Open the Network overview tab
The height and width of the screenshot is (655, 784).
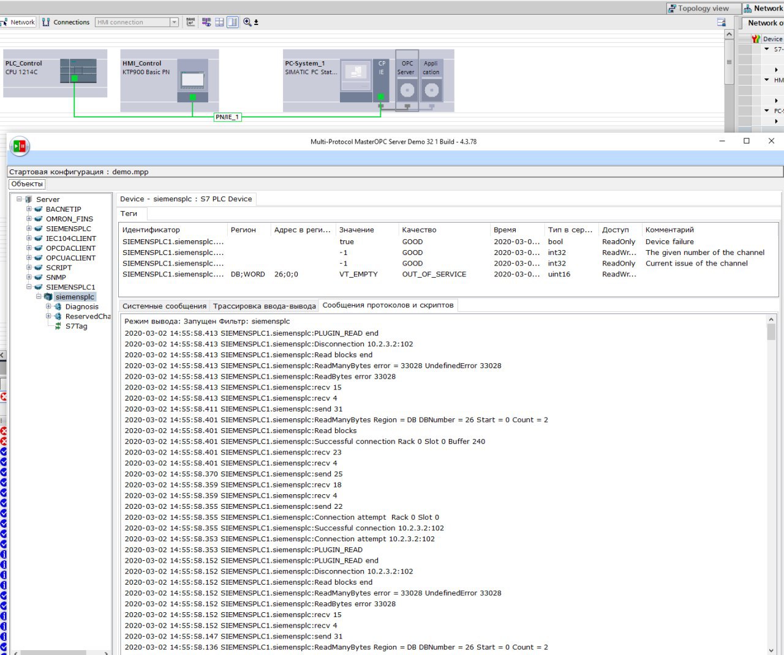pyautogui.click(x=763, y=23)
